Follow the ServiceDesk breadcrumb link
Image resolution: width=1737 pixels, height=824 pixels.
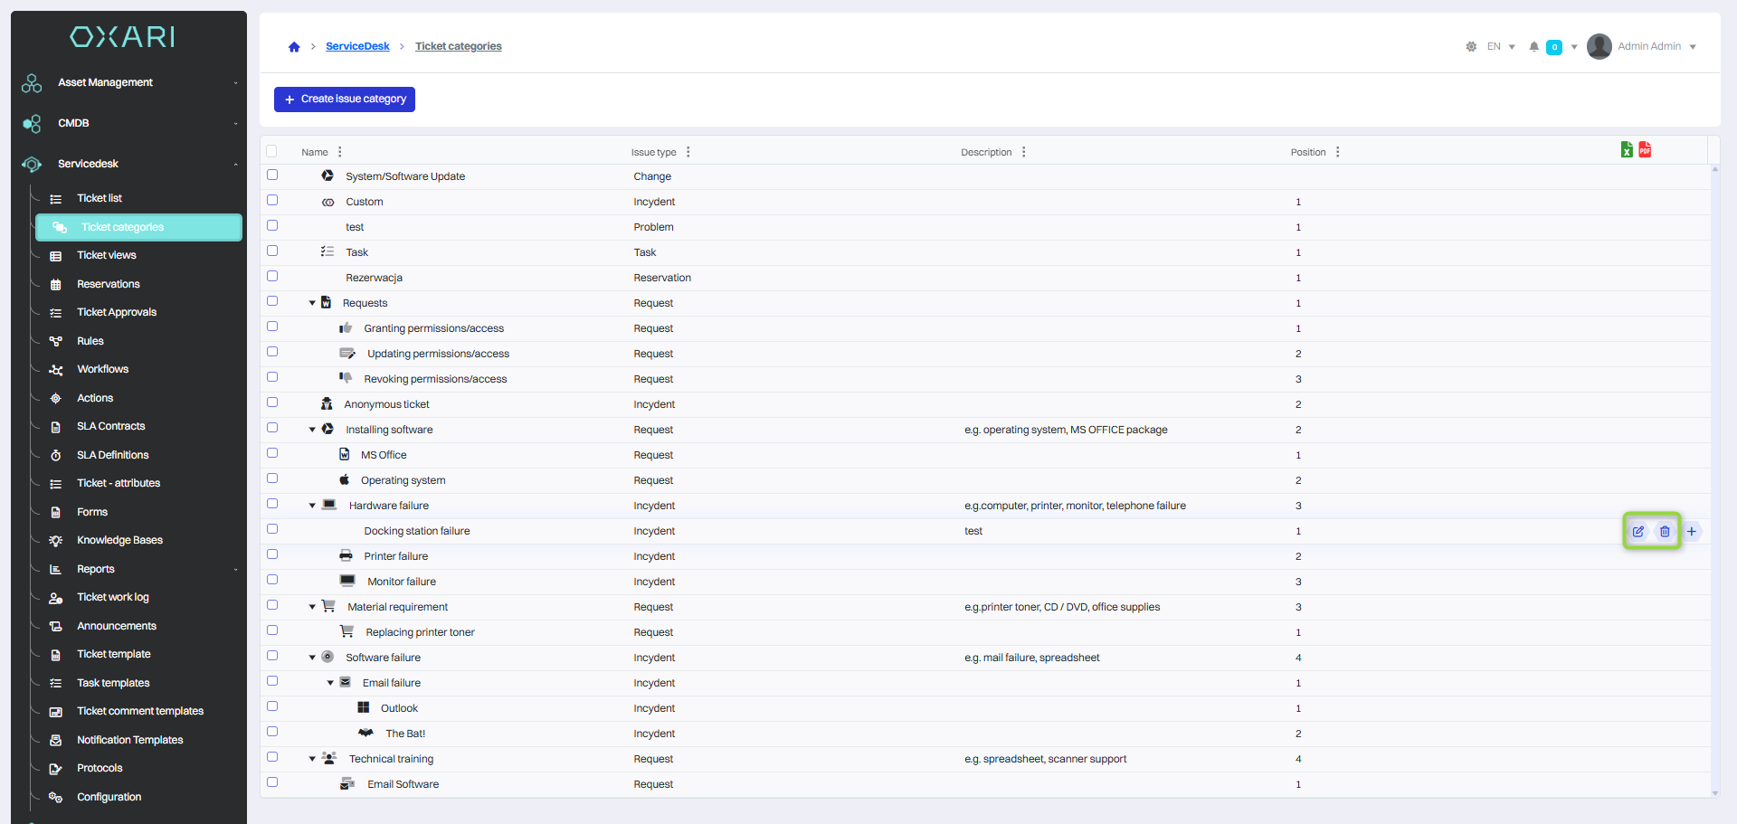tap(357, 47)
